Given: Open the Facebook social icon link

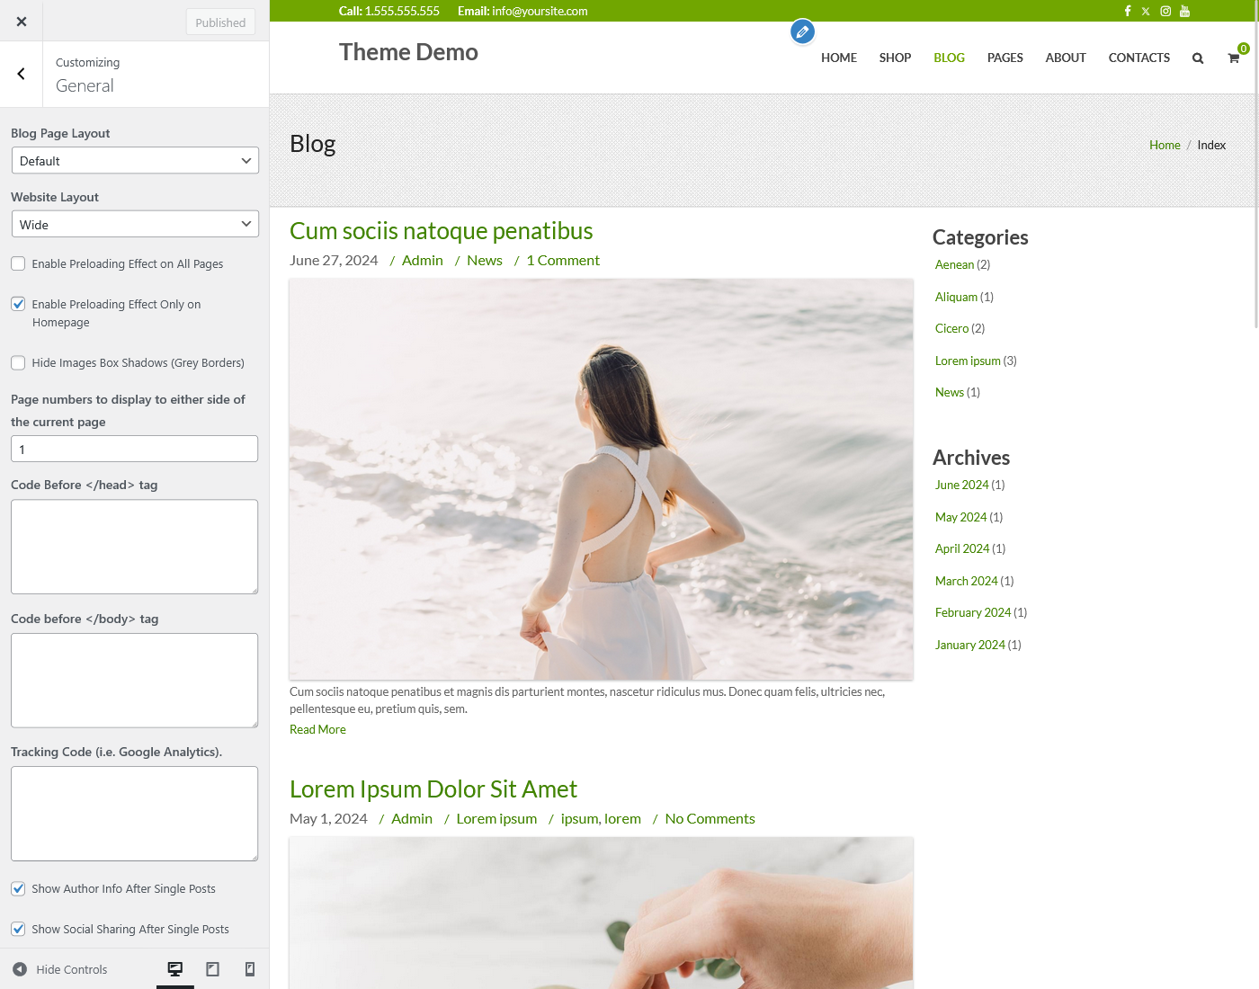Looking at the screenshot, I should pyautogui.click(x=1128, y=11).
